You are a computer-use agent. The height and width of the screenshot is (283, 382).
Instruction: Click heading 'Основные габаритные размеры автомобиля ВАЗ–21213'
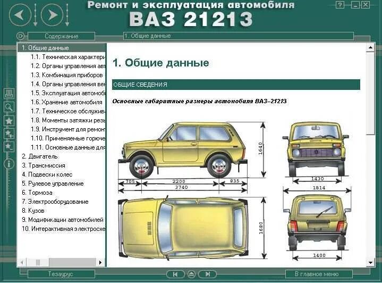coord(199,101)
